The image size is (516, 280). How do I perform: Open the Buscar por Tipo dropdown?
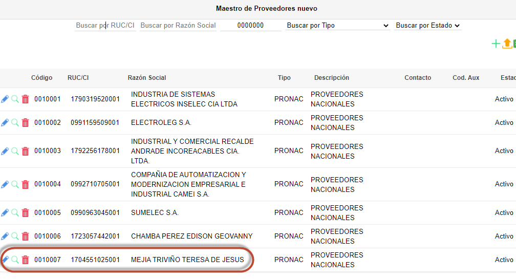pos(337,26)
